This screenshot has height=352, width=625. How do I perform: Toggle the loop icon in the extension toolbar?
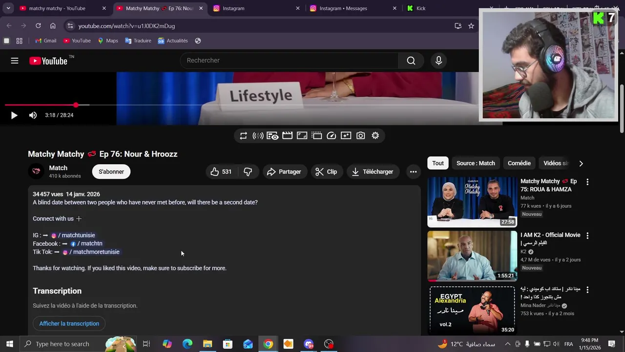(x=243, y=136)
